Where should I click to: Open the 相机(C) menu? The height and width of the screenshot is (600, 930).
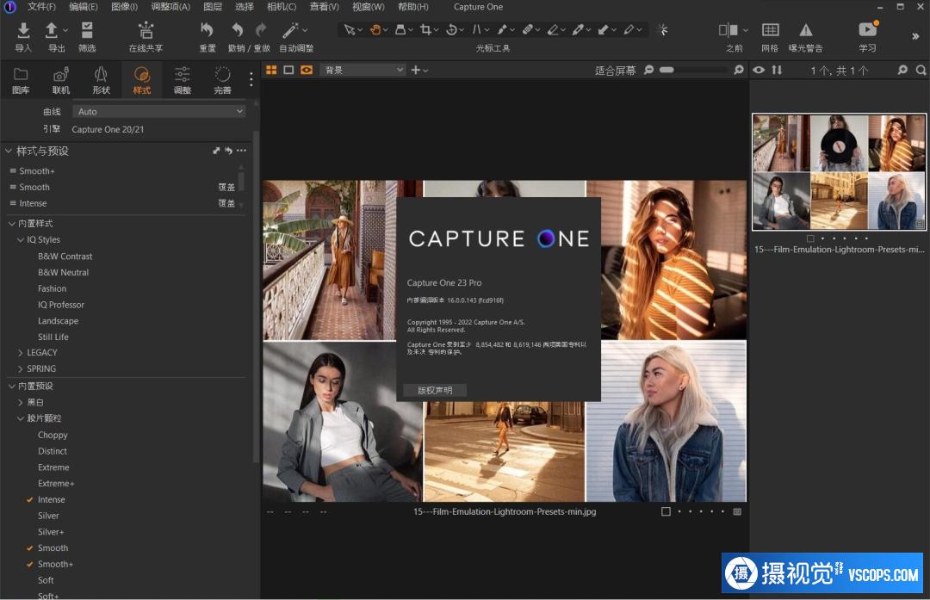pos(281,7)
